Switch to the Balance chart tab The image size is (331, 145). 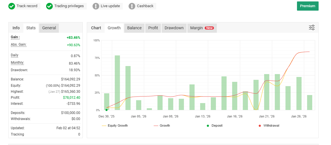coord(134,28)
